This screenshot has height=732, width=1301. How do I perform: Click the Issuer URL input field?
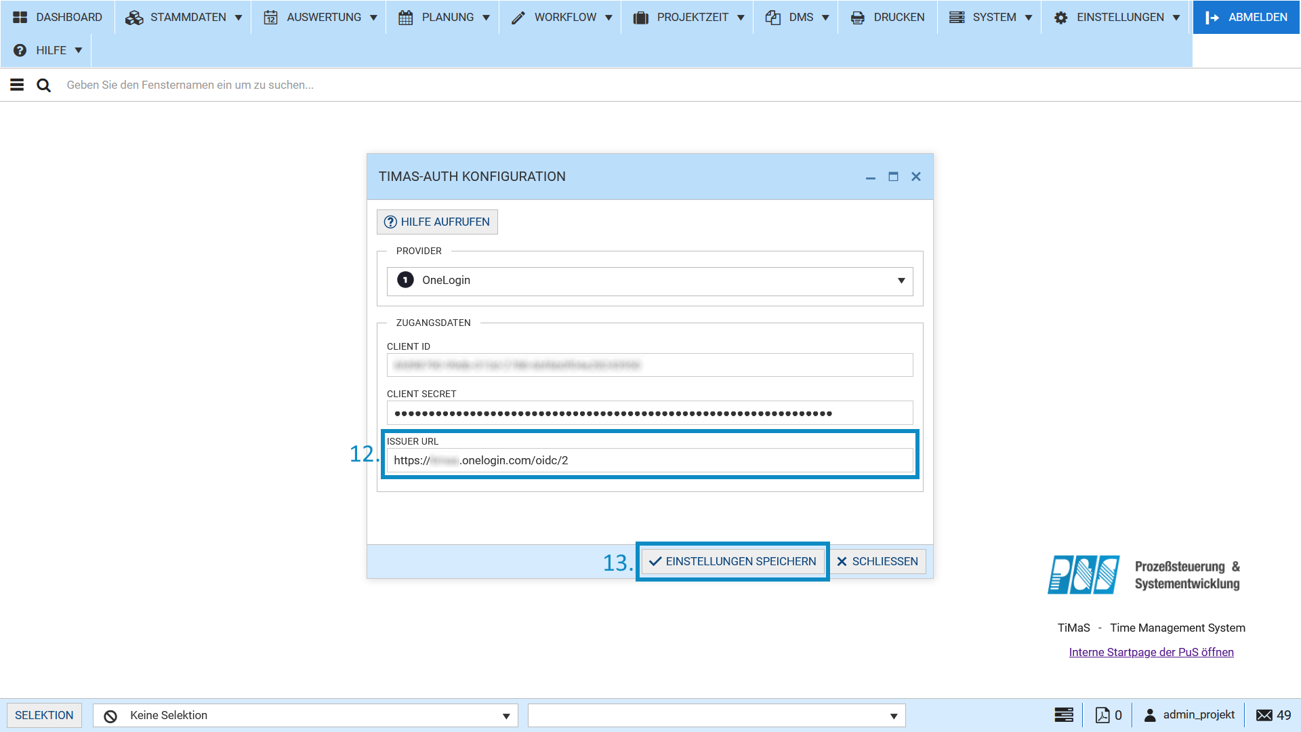[650, 460]
